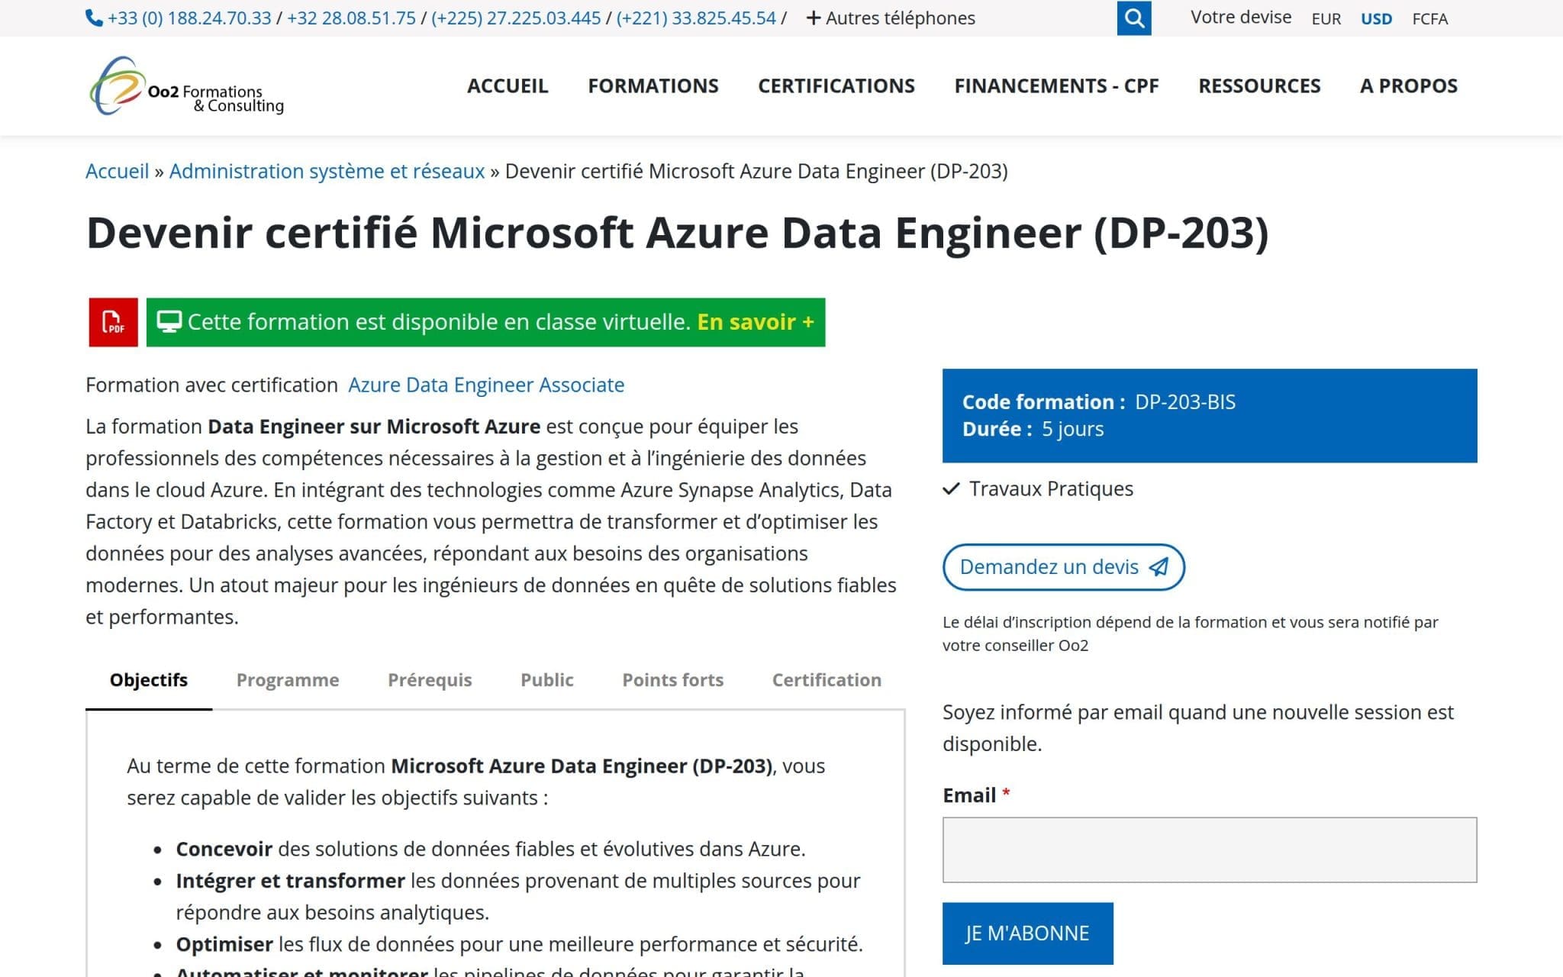The image size is (1563, 977).
Task: Call (+221) 33.825.45.54 number
Action: (696, 18)
